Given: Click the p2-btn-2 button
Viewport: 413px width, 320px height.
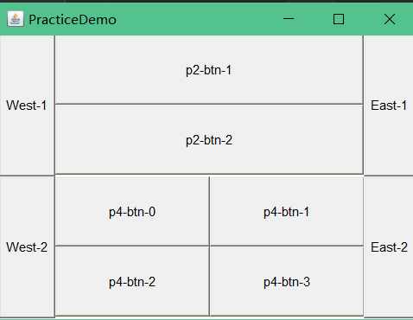Looking at the screenshot, I should 209,140.
